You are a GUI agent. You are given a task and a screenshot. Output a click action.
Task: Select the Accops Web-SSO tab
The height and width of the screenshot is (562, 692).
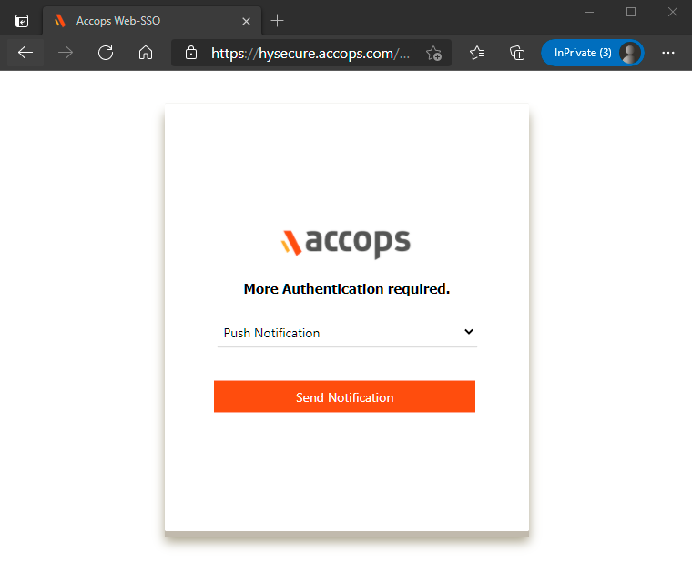137,20
